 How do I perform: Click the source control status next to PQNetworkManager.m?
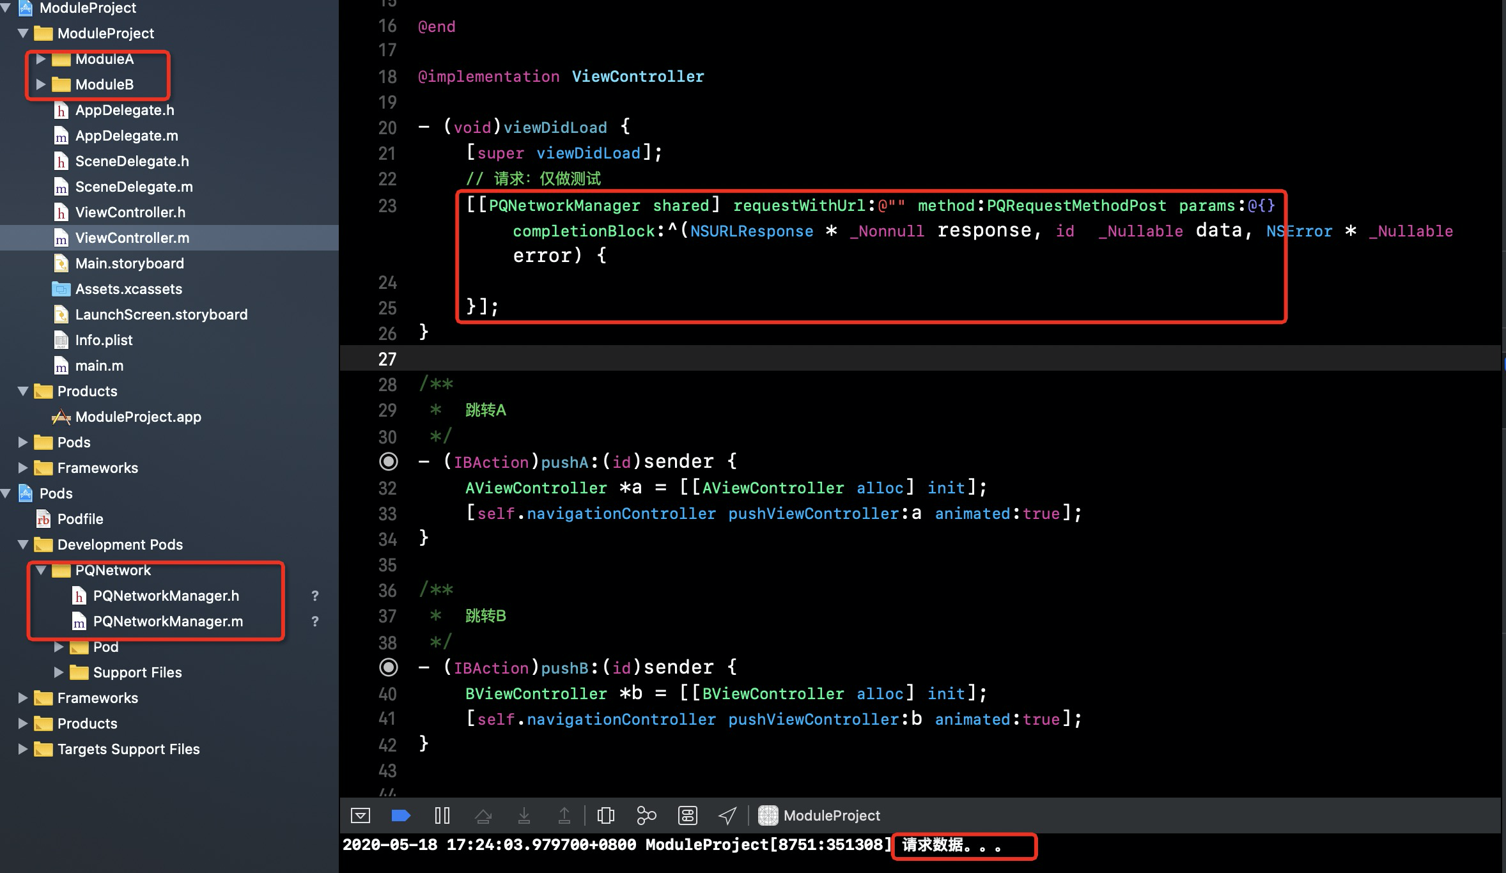coord(314,621)
